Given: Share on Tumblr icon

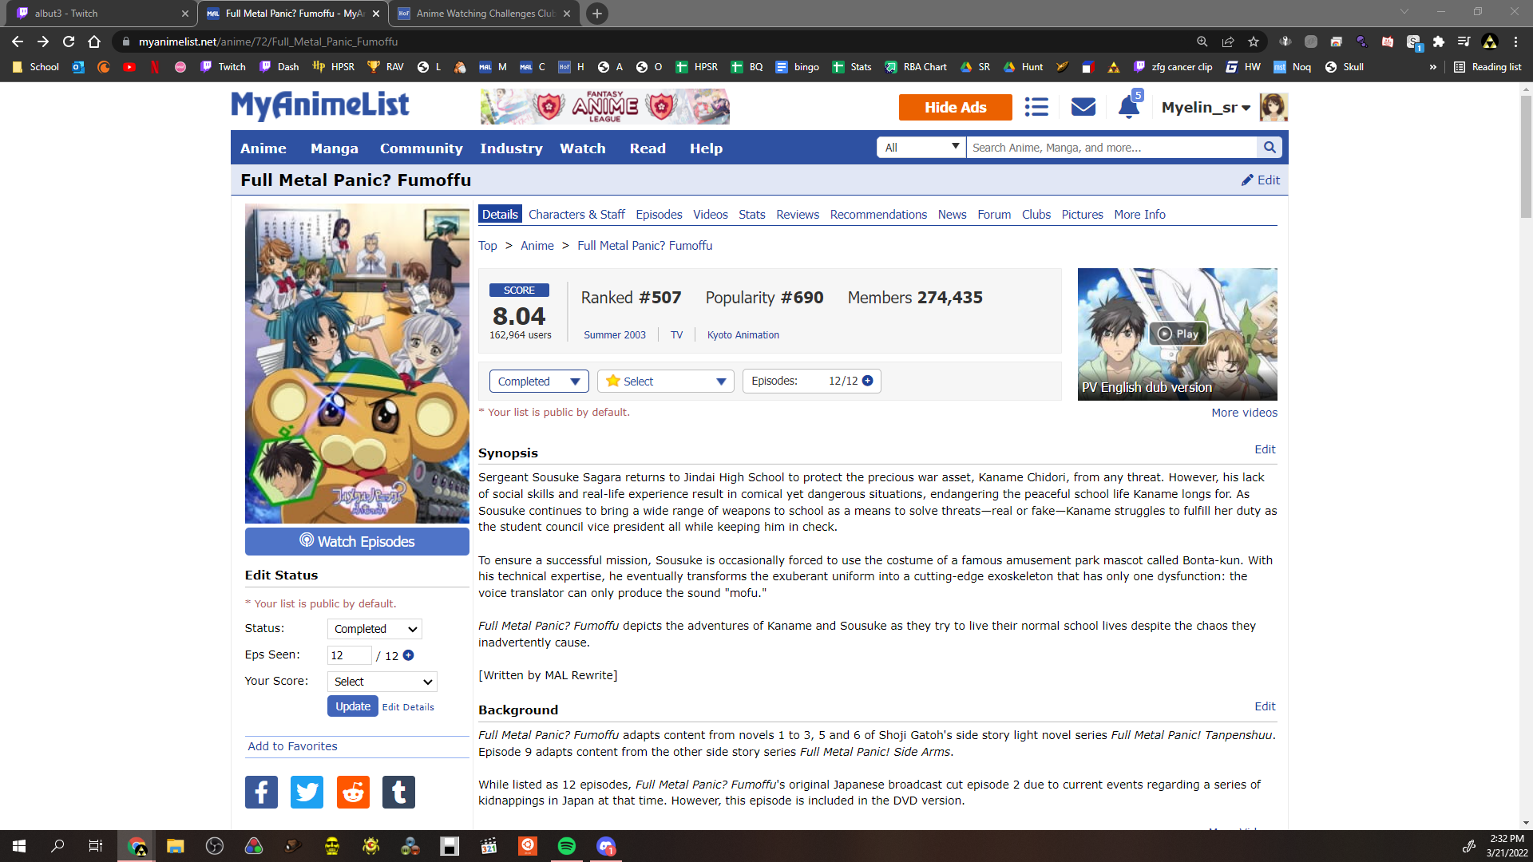Looking at the screenshot, I should (398, 792).
